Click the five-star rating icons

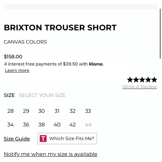click(x=142, y=80)
